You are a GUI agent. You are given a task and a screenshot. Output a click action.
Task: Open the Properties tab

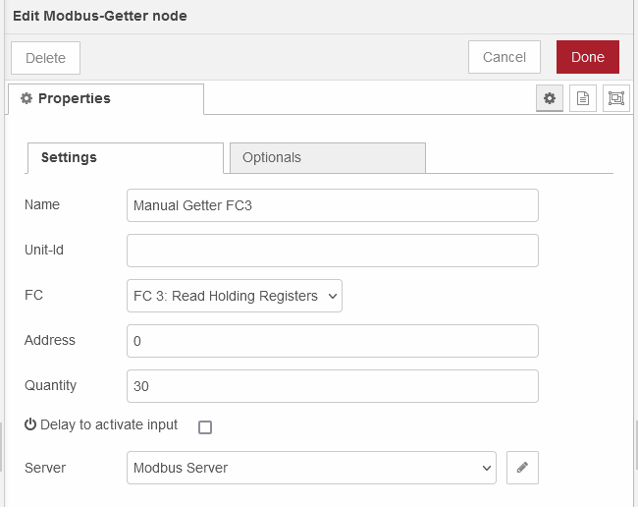pos(106,99)
